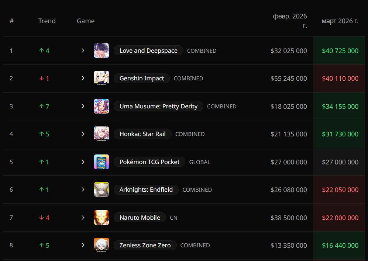Click the $40 725 000 March revenue cell
The image size is (368, 261).
coord(339,51)
